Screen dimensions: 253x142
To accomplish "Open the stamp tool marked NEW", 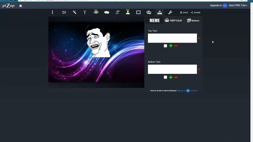I will [128, 12].
